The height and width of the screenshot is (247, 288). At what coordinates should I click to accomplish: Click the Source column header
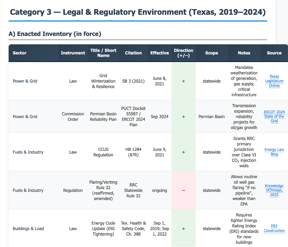274,53
